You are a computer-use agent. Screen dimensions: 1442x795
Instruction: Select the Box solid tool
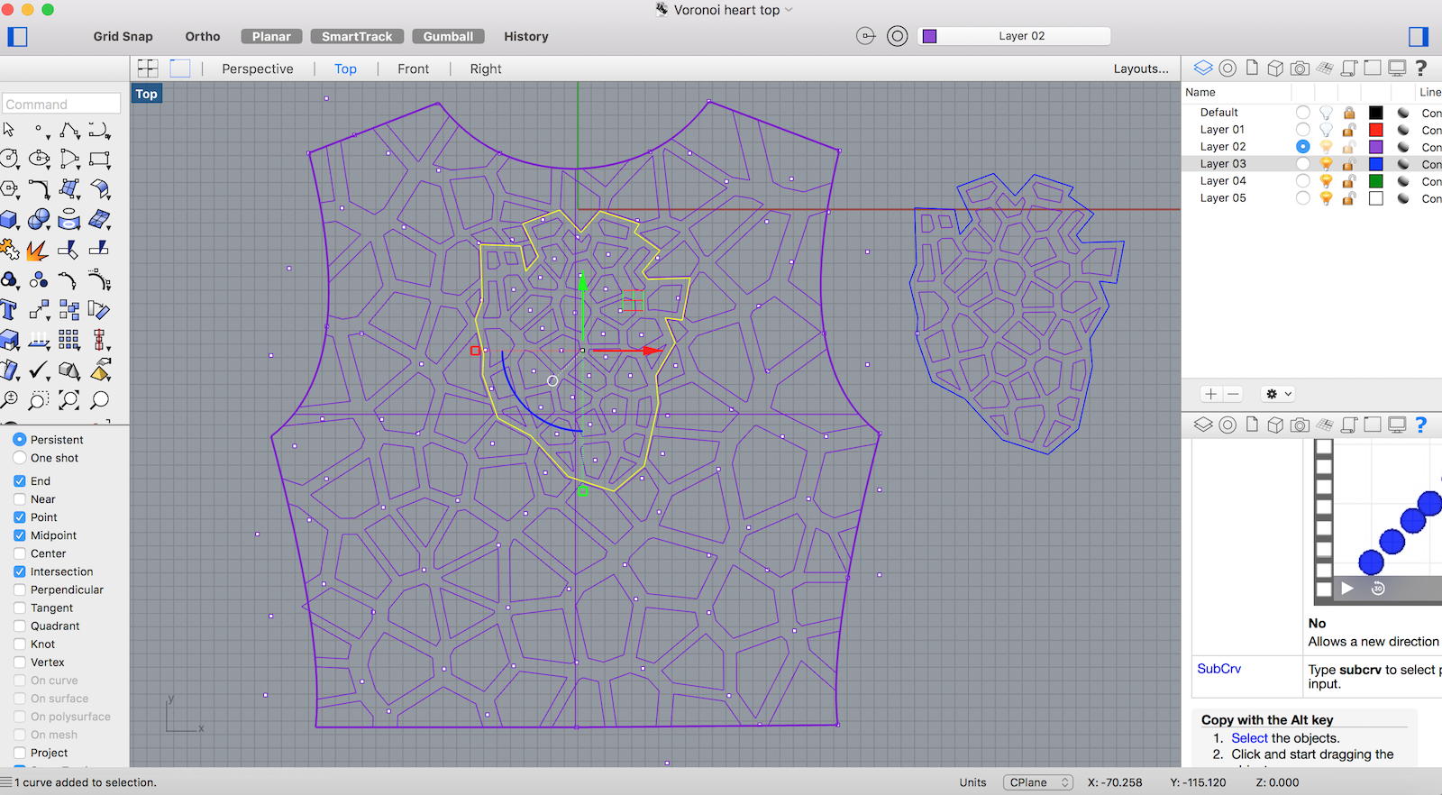tap(10, 219)
